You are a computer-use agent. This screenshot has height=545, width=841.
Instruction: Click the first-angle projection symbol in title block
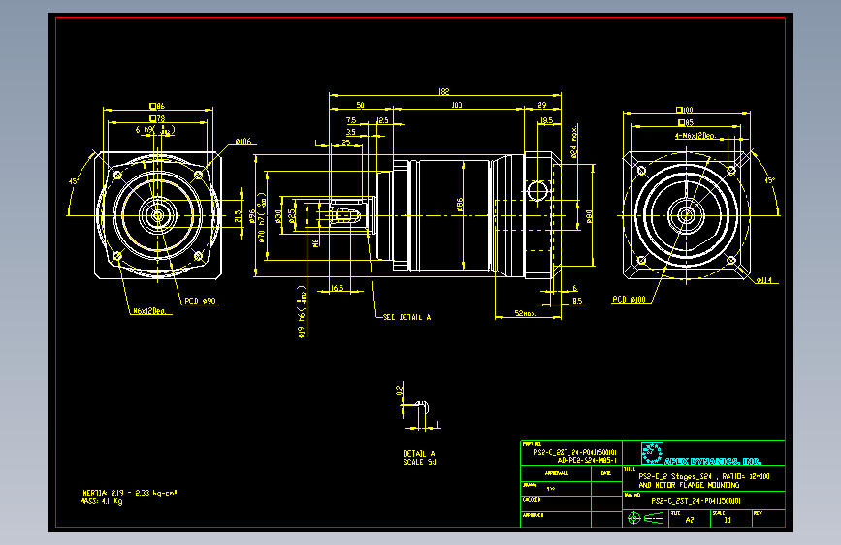tap(645, 518)
